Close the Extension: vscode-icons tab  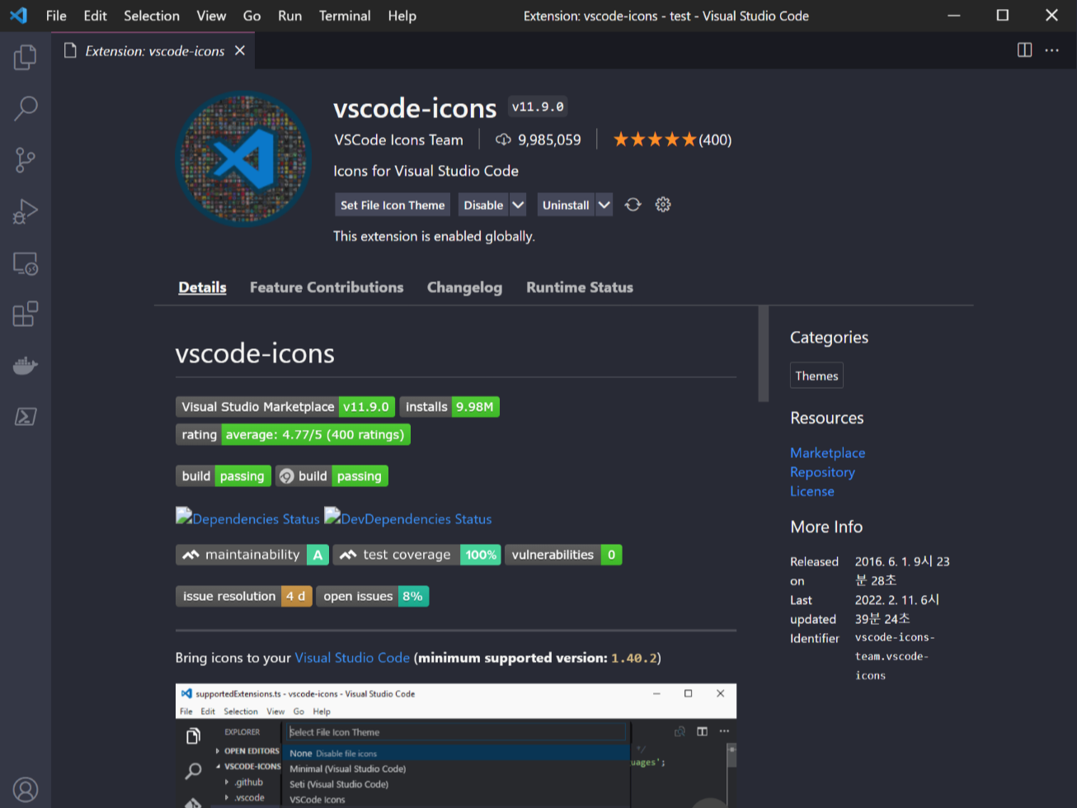tap(240, 50)
